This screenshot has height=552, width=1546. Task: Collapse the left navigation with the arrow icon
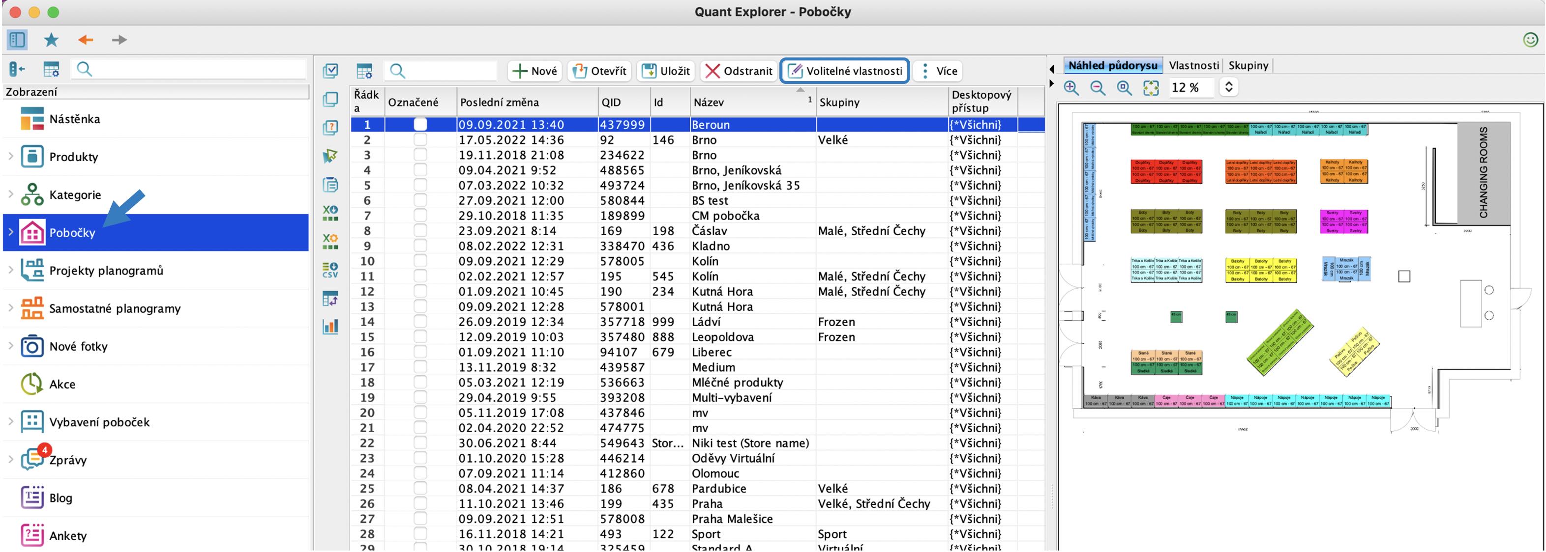[17, 70]
